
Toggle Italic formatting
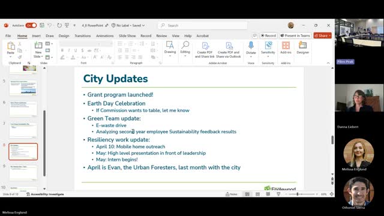click(69, 50)
